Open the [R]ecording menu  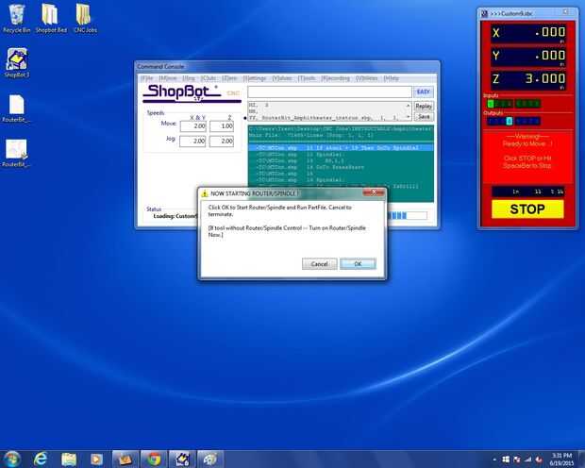pyautogui.click(x=335, y=78)
